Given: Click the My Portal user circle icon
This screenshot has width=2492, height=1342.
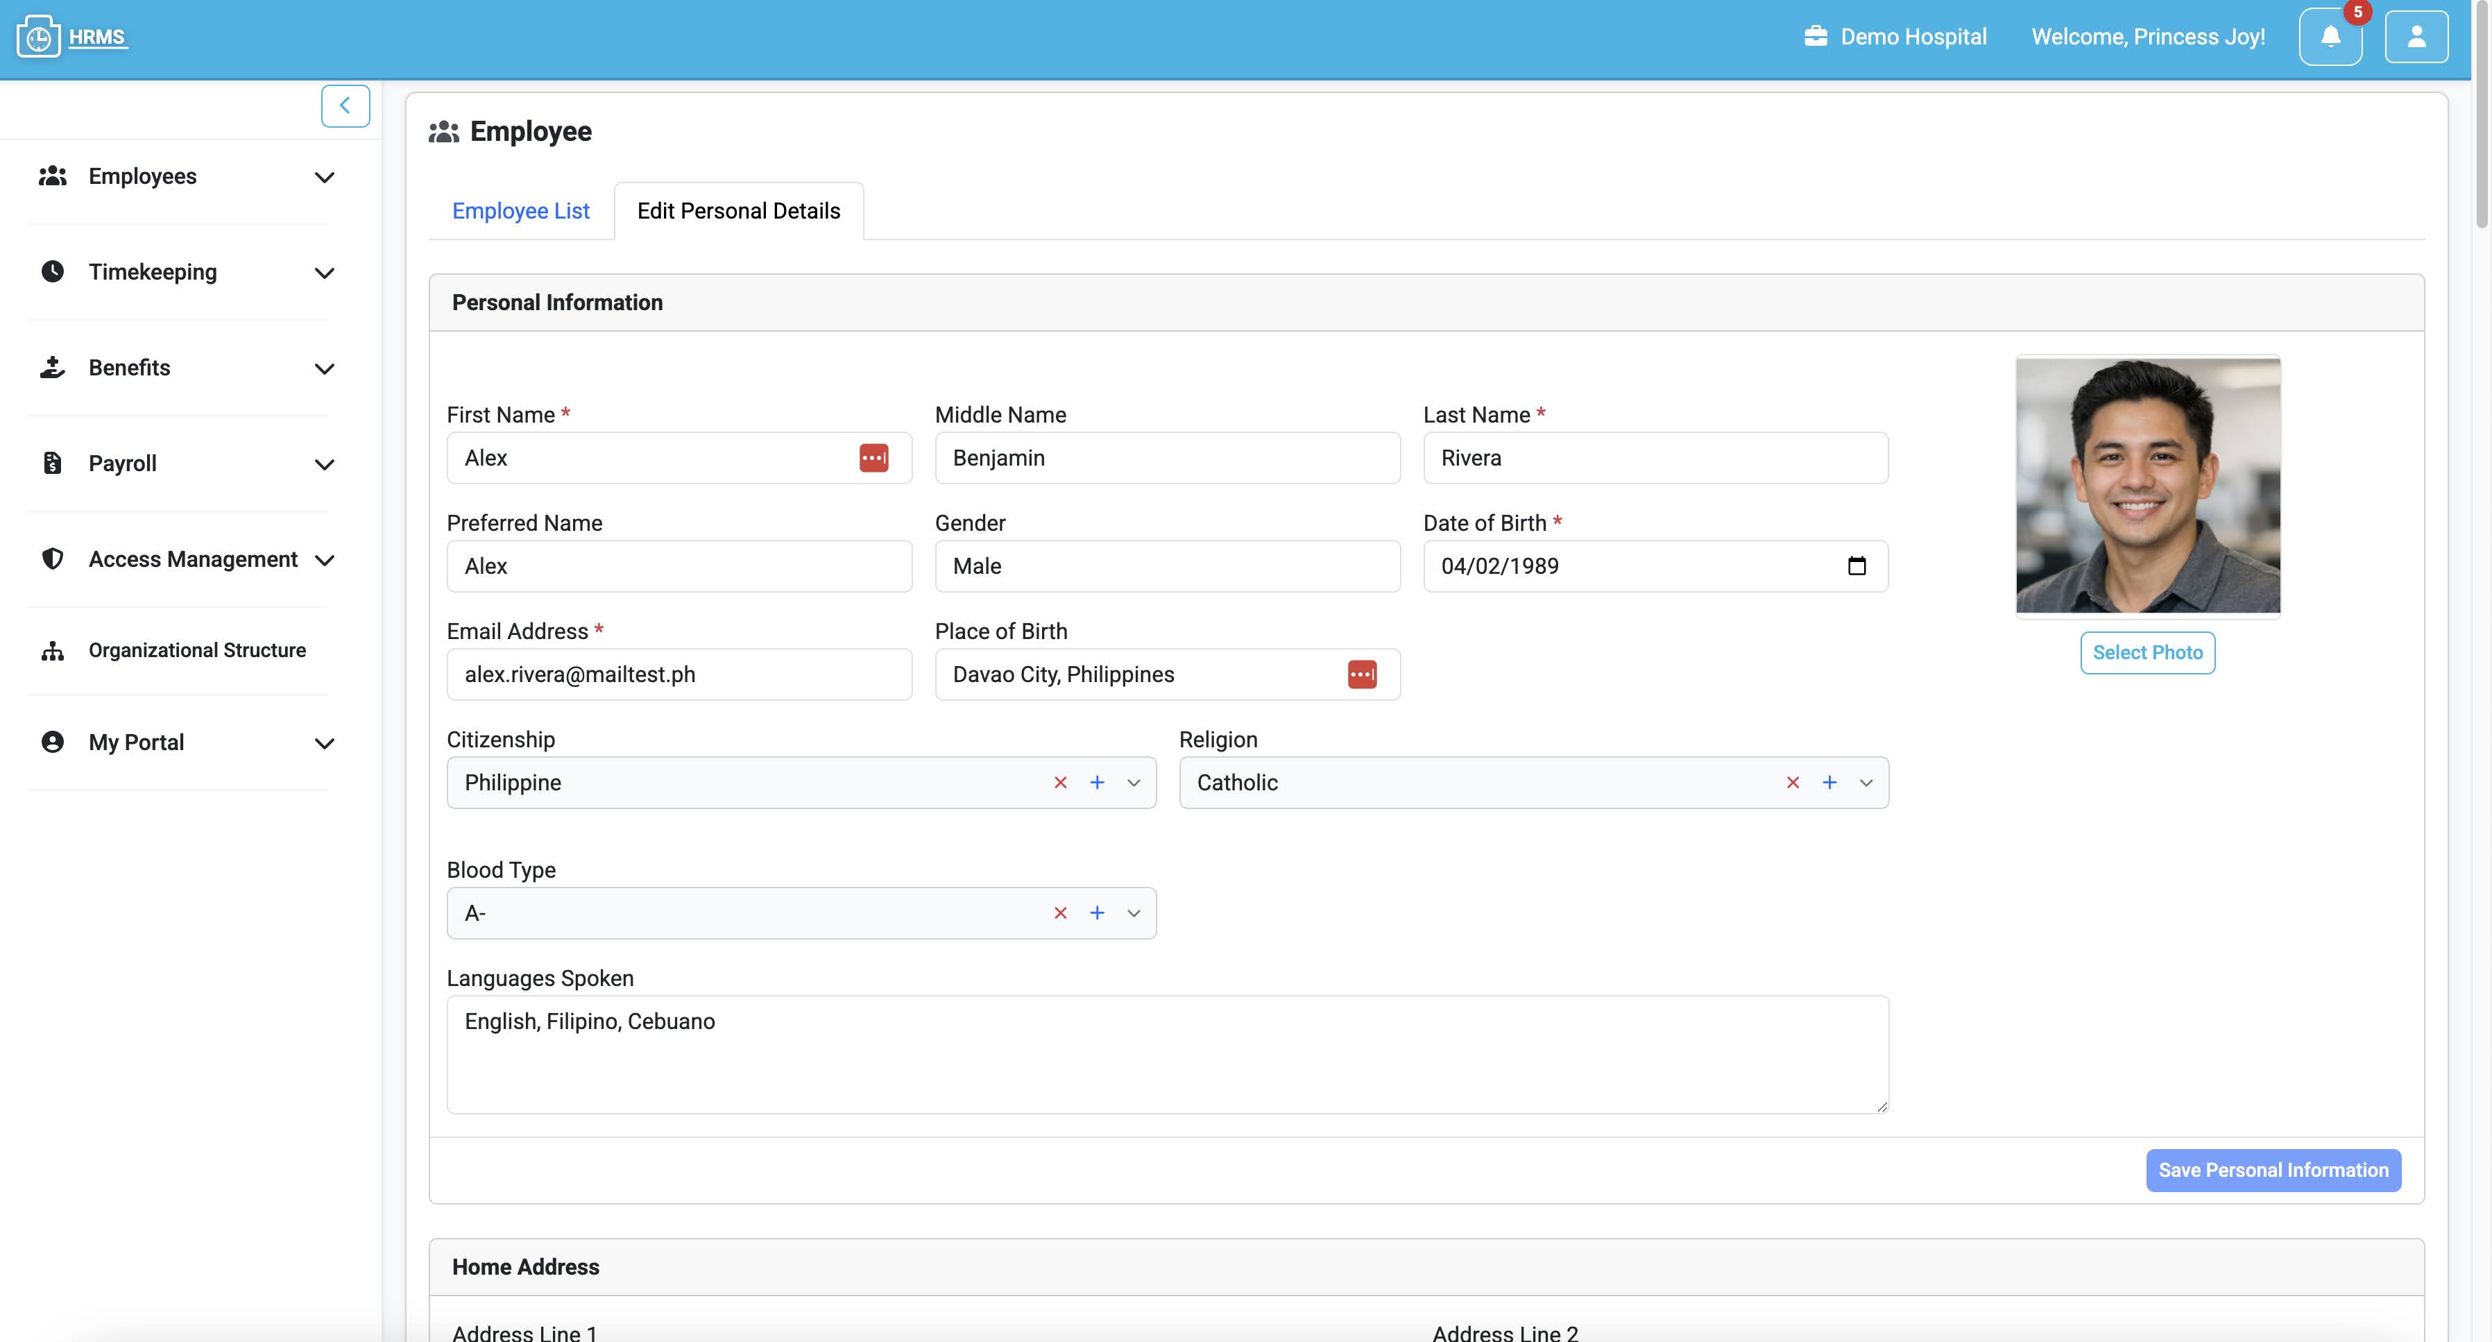Looking at the screenshot, I should (52, 742).
